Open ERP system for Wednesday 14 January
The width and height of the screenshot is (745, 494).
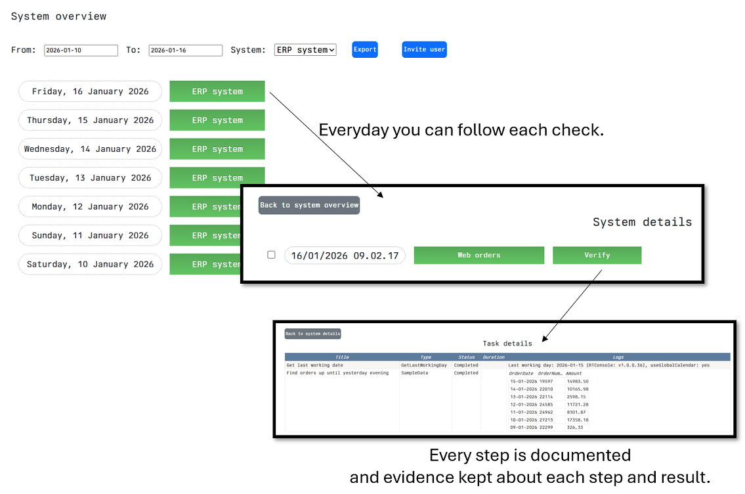217,149
